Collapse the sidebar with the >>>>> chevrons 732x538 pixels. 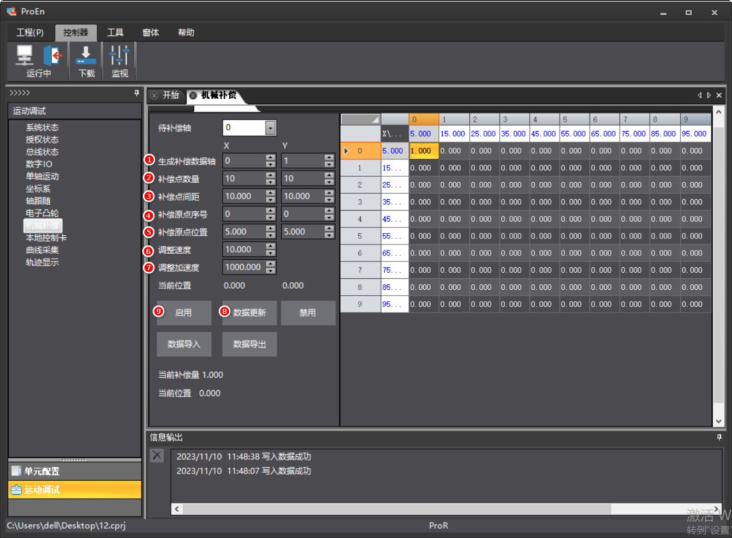(x=20, y=93)
